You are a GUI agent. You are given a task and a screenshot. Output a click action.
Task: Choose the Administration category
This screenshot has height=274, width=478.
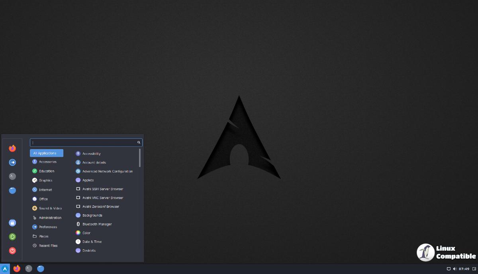click(x=50, y=218)
